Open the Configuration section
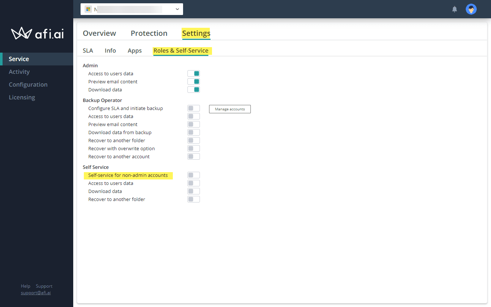Image resolution: width=491 pixels, height=307 pixels. pos(28,84)
